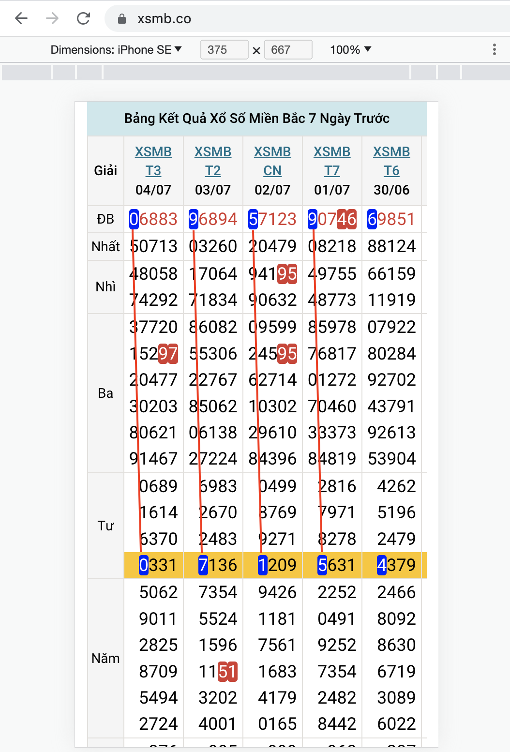Image resolution: width=510 pixels, height=752 pixels.
Task: Click the table title Bảng Kết Quả header
Action: pyautogui.click(x=257, y=119)
